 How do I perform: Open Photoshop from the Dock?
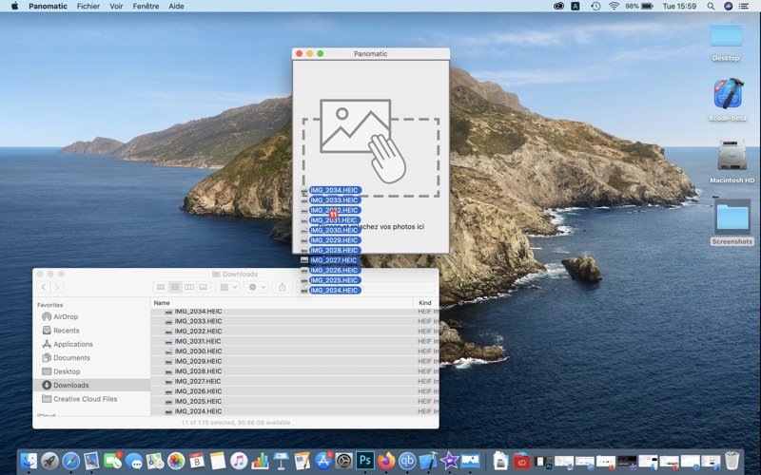365,461
